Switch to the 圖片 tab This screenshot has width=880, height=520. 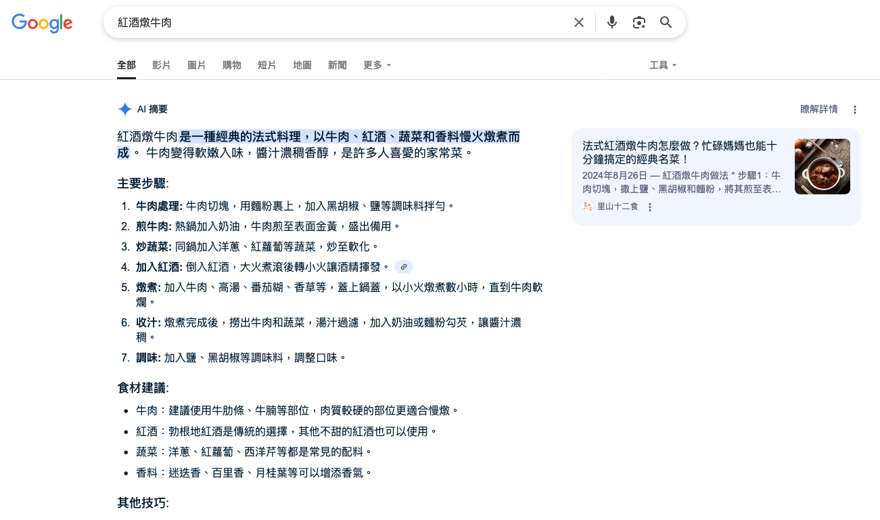197,65
